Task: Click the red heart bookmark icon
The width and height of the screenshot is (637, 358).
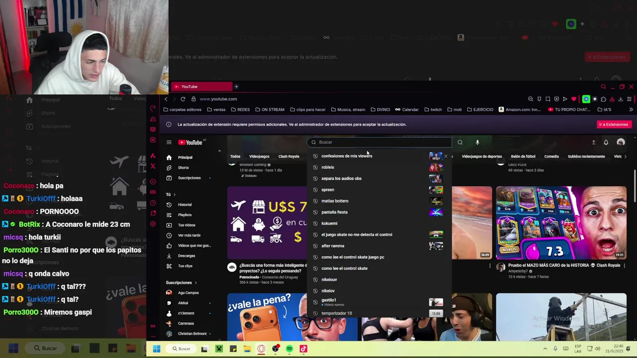Action: [x=573, y=99]
